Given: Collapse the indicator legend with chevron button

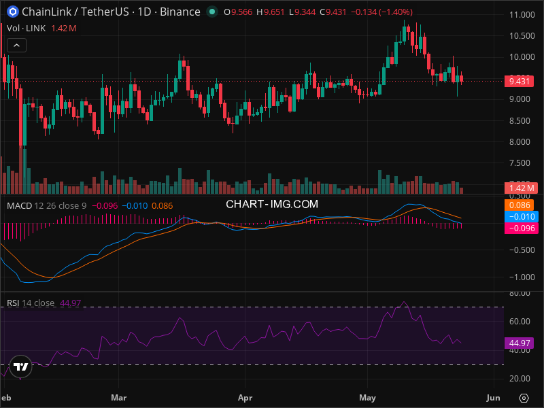Looking at the screenshot, I should point(16,46).
